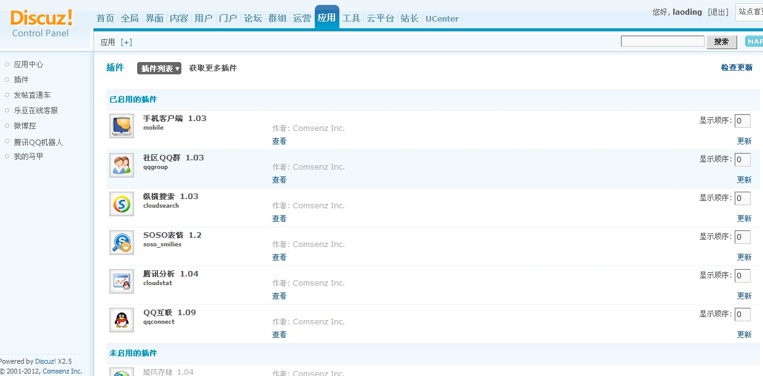Open the UCenter top menu

442,18
